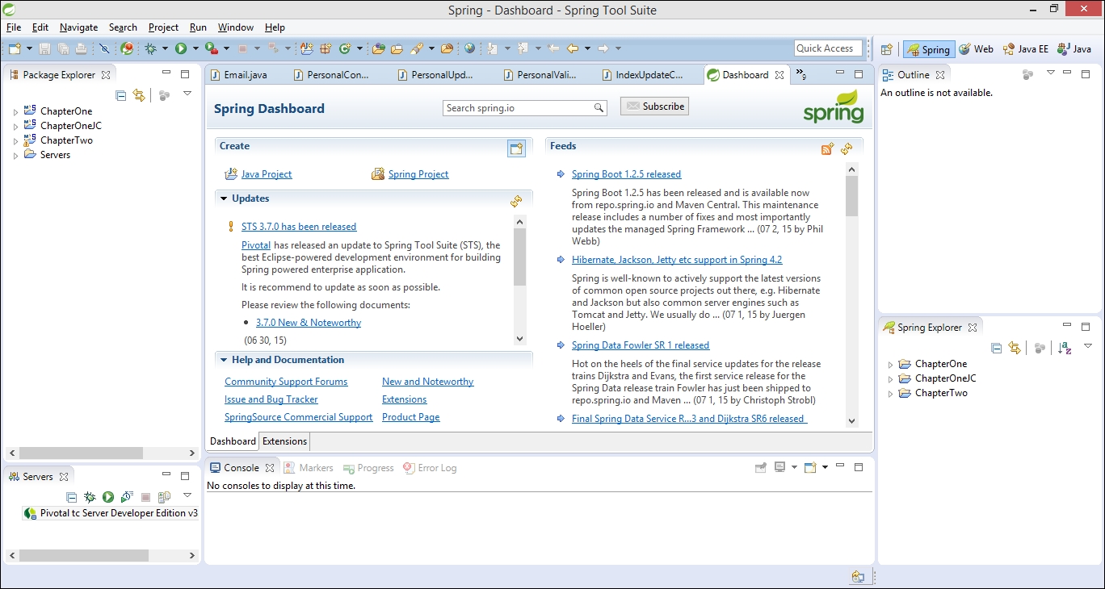
Task: Refresh the Updates section icon
Action: pyautogui.click(x=516, y=201)
